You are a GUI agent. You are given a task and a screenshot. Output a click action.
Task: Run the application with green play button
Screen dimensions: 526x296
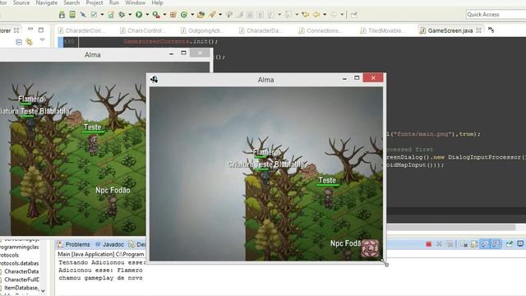139,15
